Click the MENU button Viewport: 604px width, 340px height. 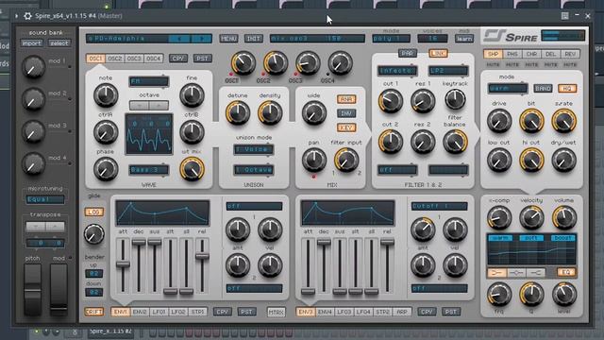(x=228, y=39)
